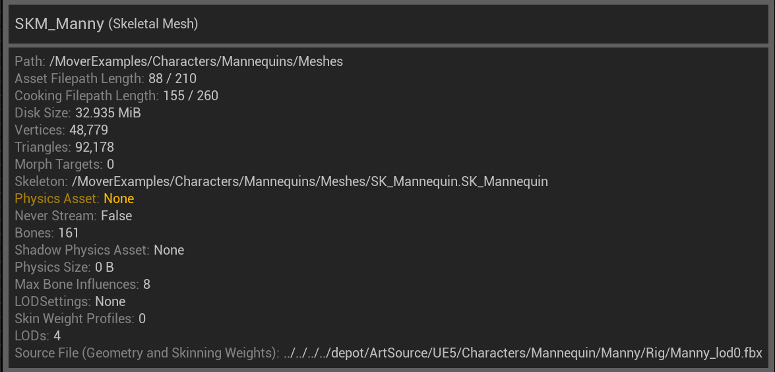Viewport: 775px width, 372px height.
Task: Select the Cooking Filepath Length value 155 / 260
Action: pos(191,96)
